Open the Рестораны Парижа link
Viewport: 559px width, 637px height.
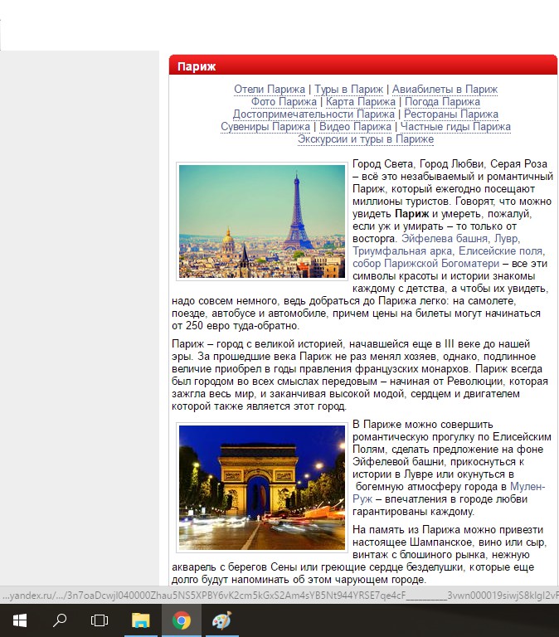coord(451,114)
